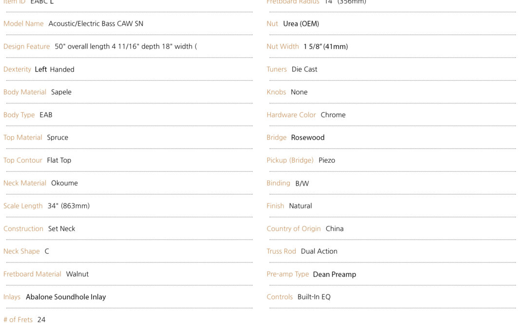Select the Hardware Color Chrome value

click(x=333, y=115)
